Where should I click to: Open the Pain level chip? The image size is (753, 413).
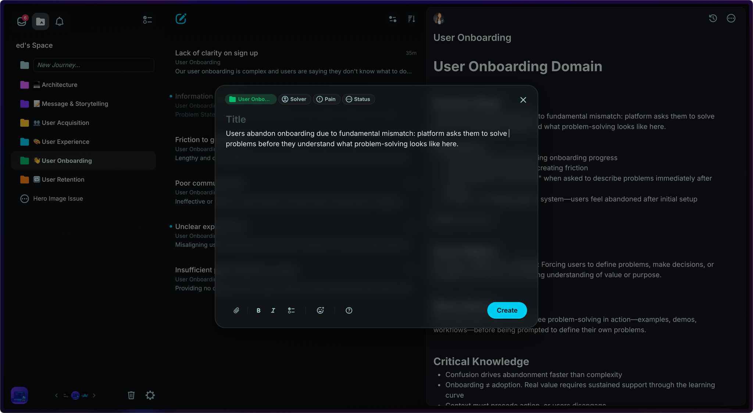(326, 99)
